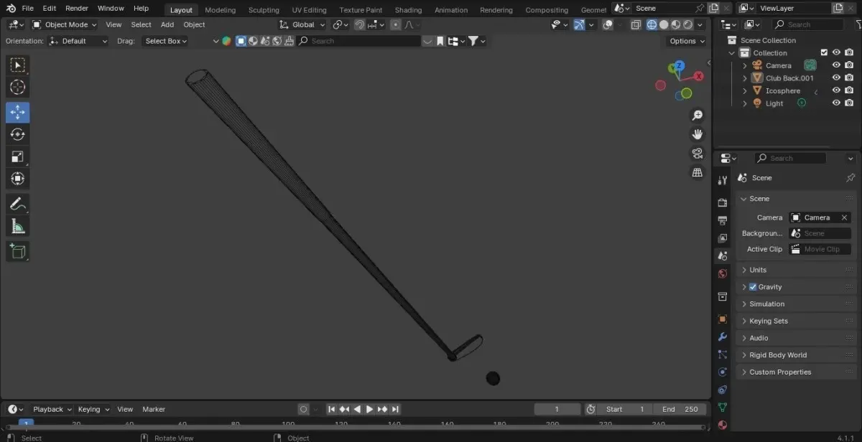This screenshot has width=862, height=442.
Task: Select the Annotate tool
Action: (x=18, y=204)
